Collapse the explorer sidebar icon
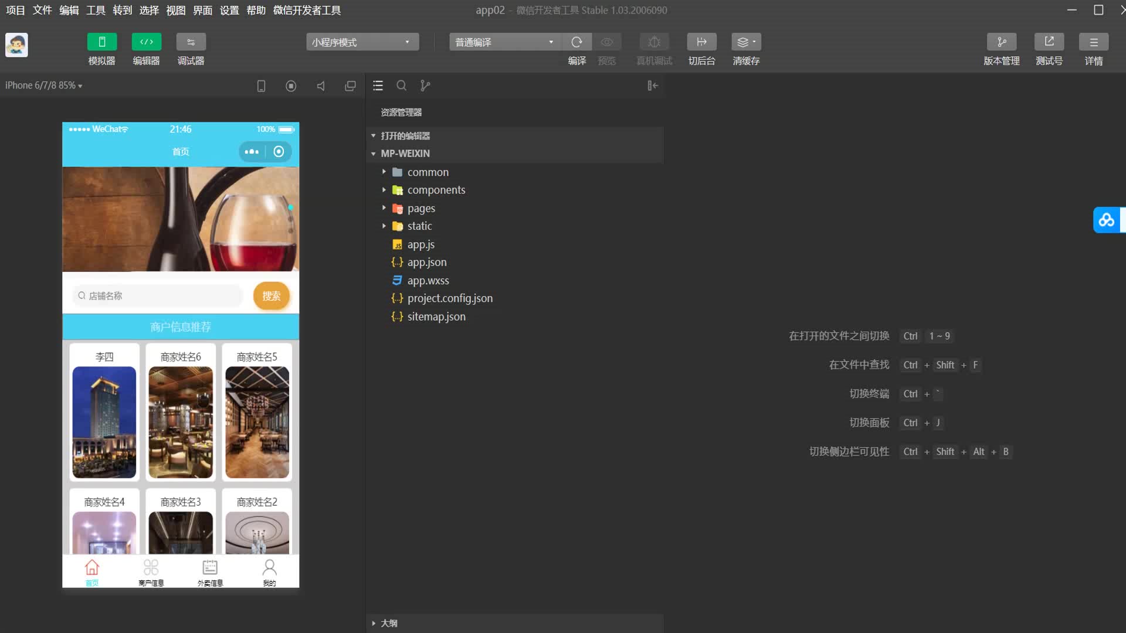The width and height of the screenshot is (1126, 633). pyautogui.click(x=652, y=86)
